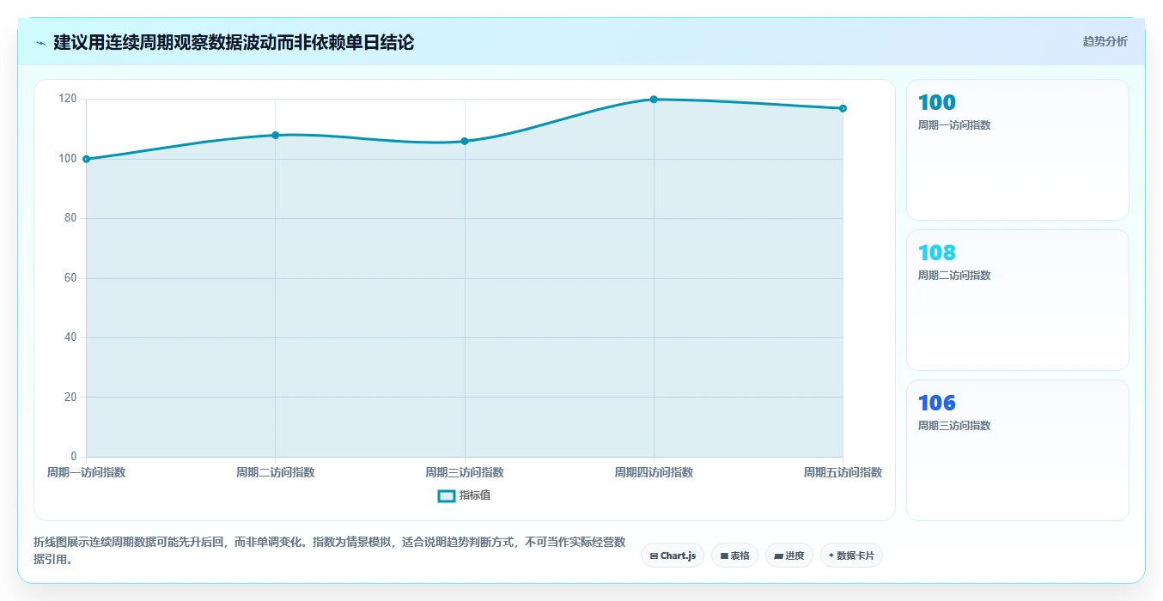Click the y-axis value 0

pyautogui.click(x=74, y=456)
